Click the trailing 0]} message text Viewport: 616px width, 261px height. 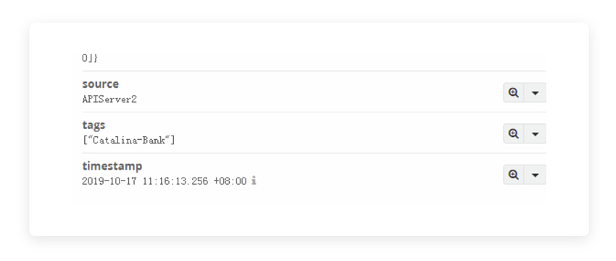[90, 58]
